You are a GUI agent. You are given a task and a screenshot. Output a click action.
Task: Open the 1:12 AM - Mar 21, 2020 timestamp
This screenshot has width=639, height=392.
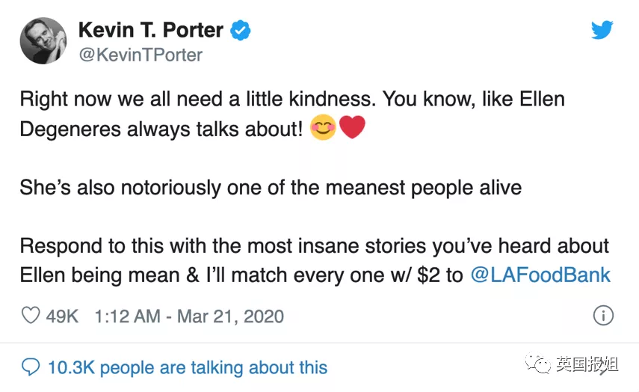tap(189, 316)
